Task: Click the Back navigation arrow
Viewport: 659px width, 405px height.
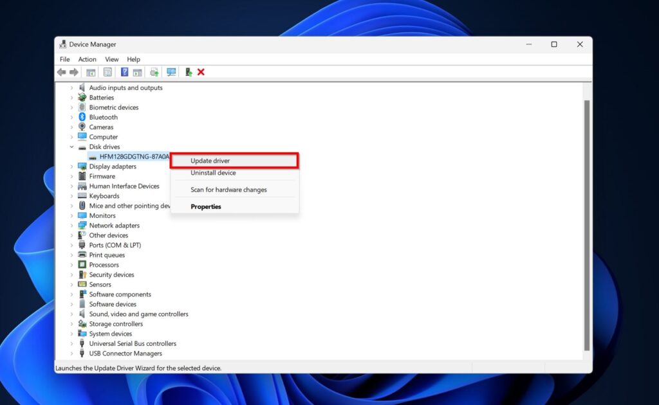Action: click(x=61, y=72)
